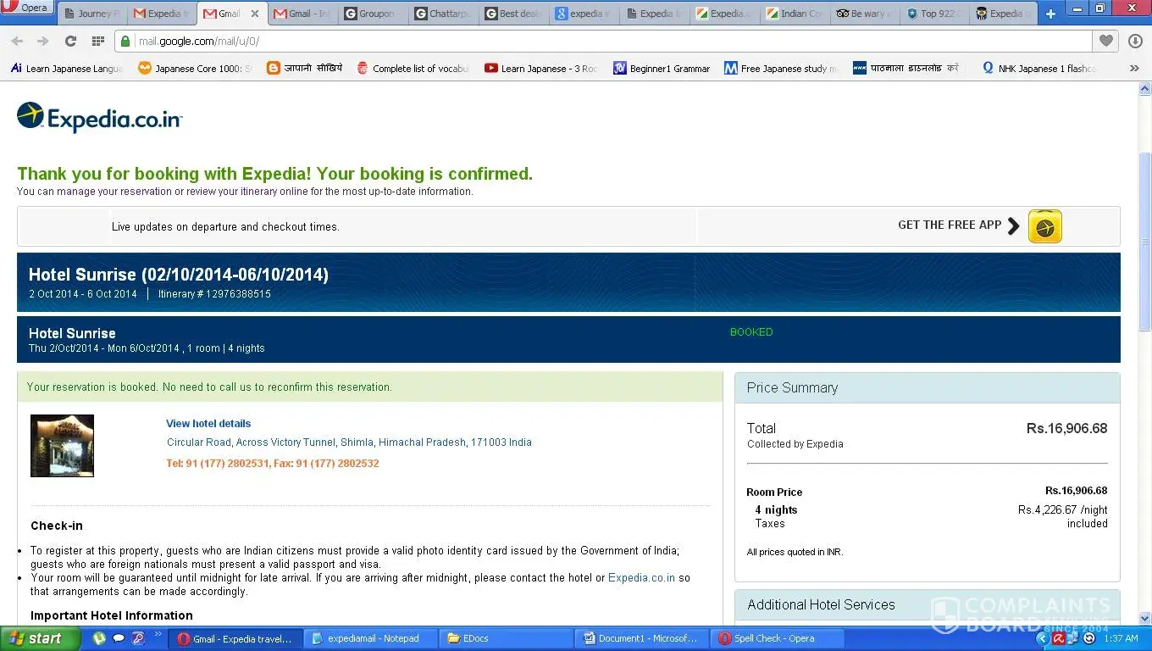
Task: Click the address bar showing mail.google.com
Action: (x=604, y=41)
